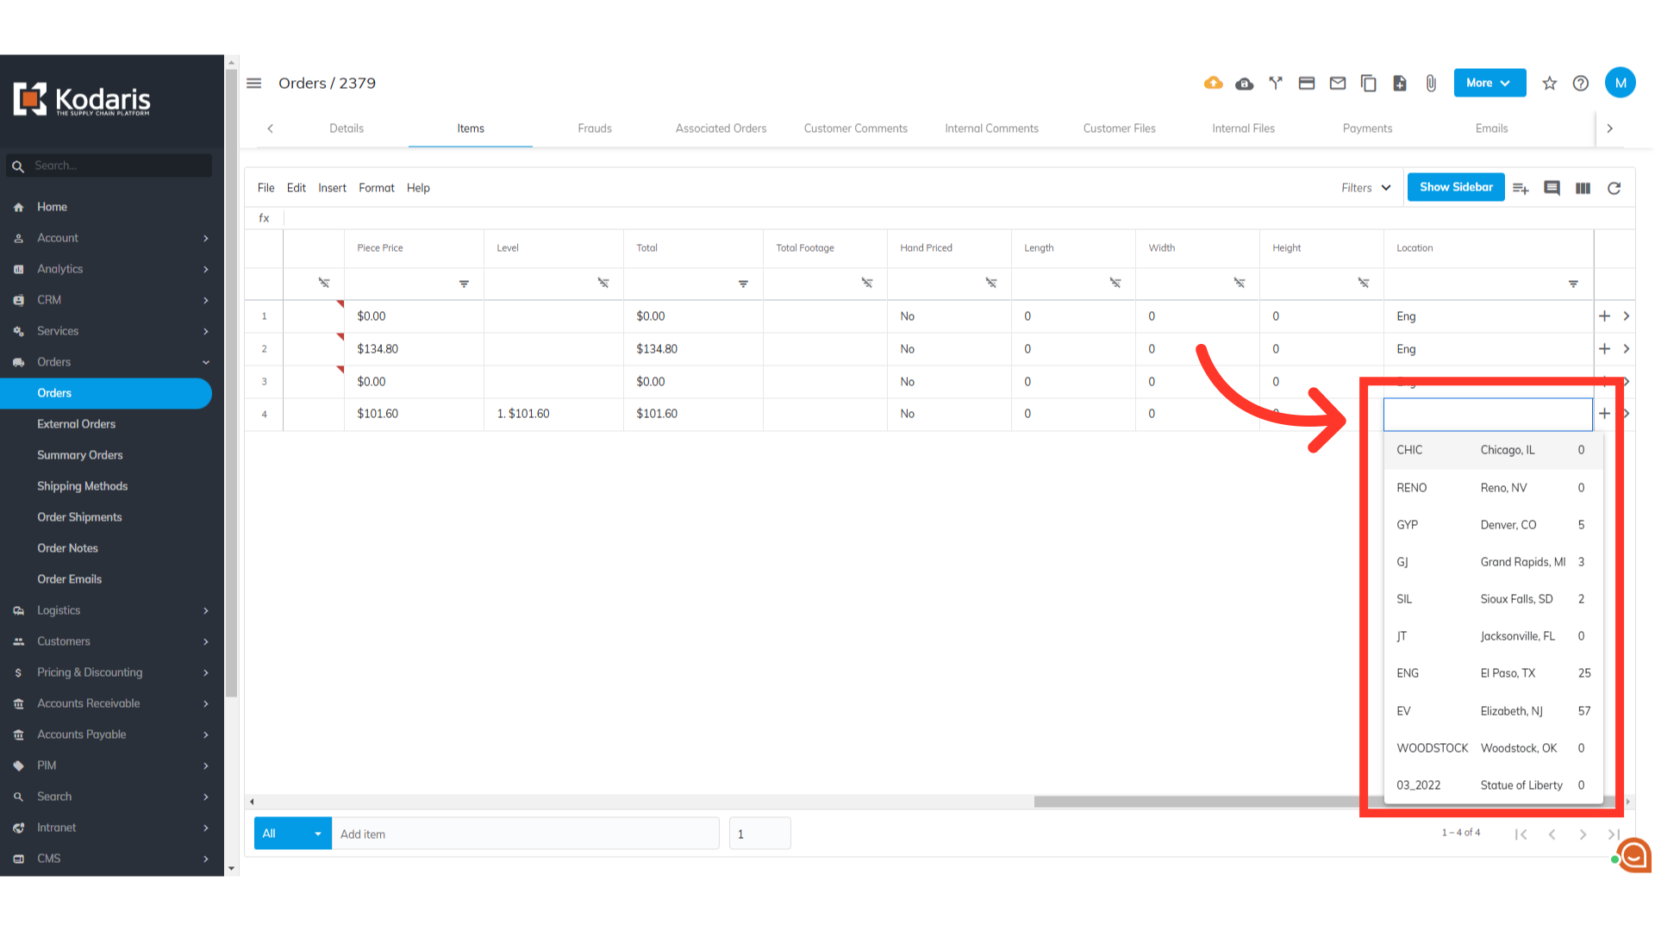Toggle the Total column filter icon
The image size is (1655, 931).
coord(743,284)
